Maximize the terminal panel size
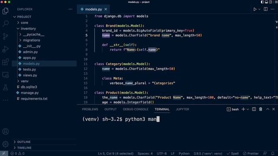Image resolution: width=278 pixels, height=156 pixels. tap(268, 109)
